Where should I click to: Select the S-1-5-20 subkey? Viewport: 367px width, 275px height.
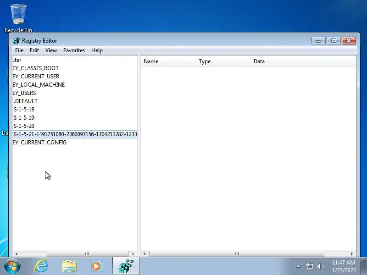coord(24,126)
